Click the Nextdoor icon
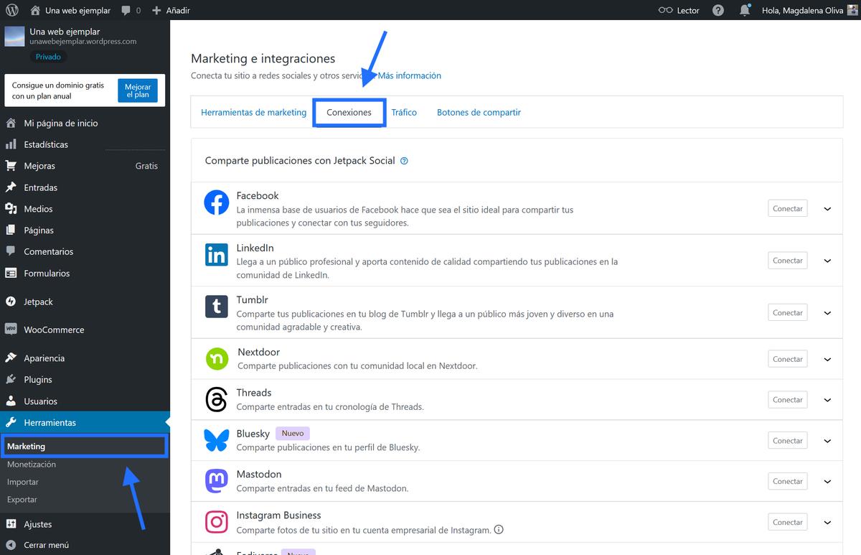 click(216, 359)
